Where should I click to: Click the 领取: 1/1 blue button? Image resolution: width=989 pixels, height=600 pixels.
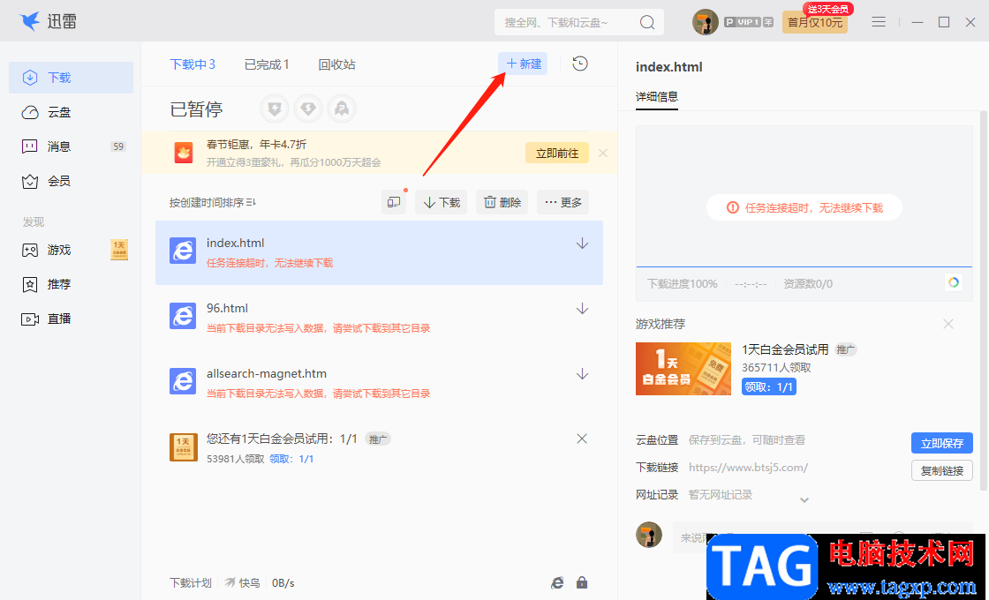coord(769,387)
